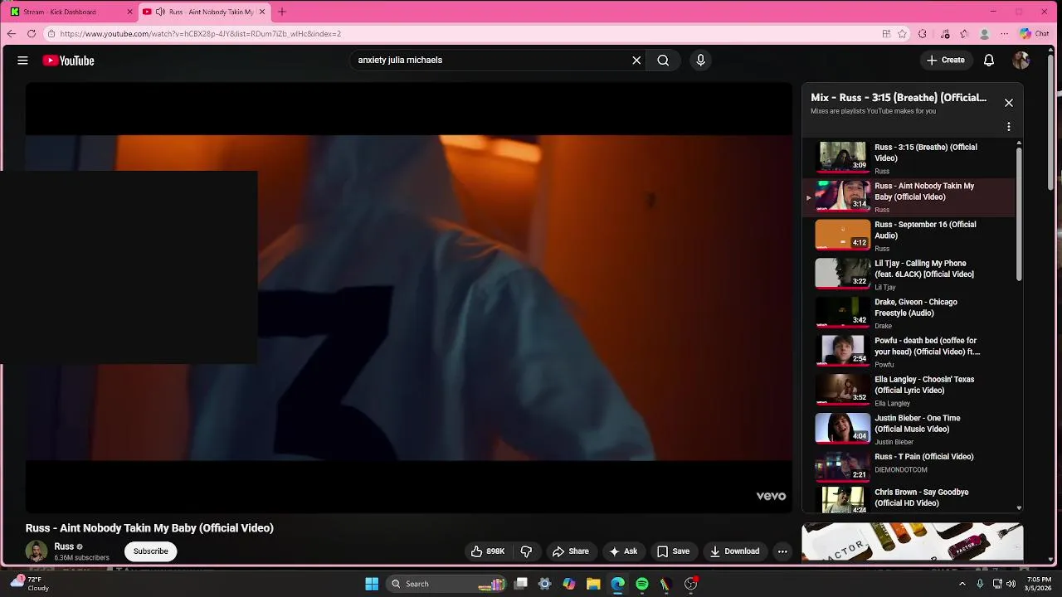1062x597 pixels.
Task: Click the Ask button below the video
Action: tap(623, 551)
